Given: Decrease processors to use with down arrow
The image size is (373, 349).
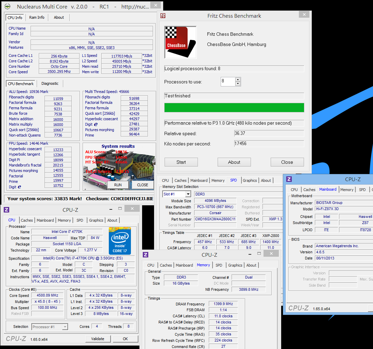Looking at the screenshot, I should tap(238, 84).
